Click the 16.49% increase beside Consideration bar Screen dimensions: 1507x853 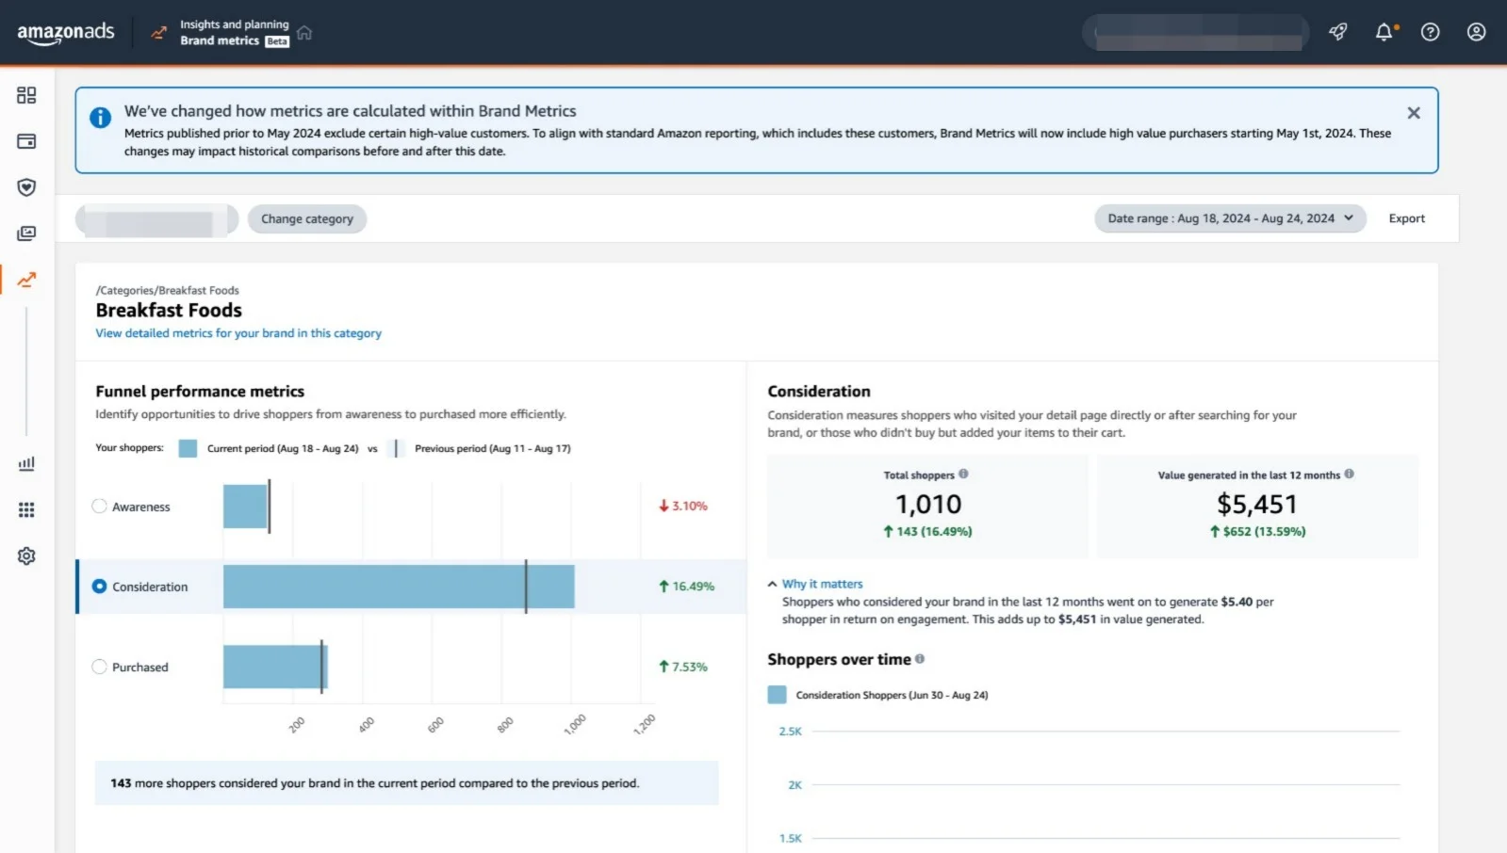[686, 586]
